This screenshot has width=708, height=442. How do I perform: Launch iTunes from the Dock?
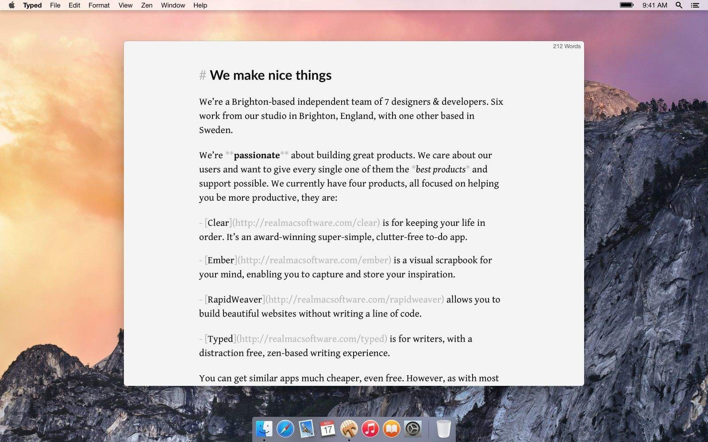[370, 428]
